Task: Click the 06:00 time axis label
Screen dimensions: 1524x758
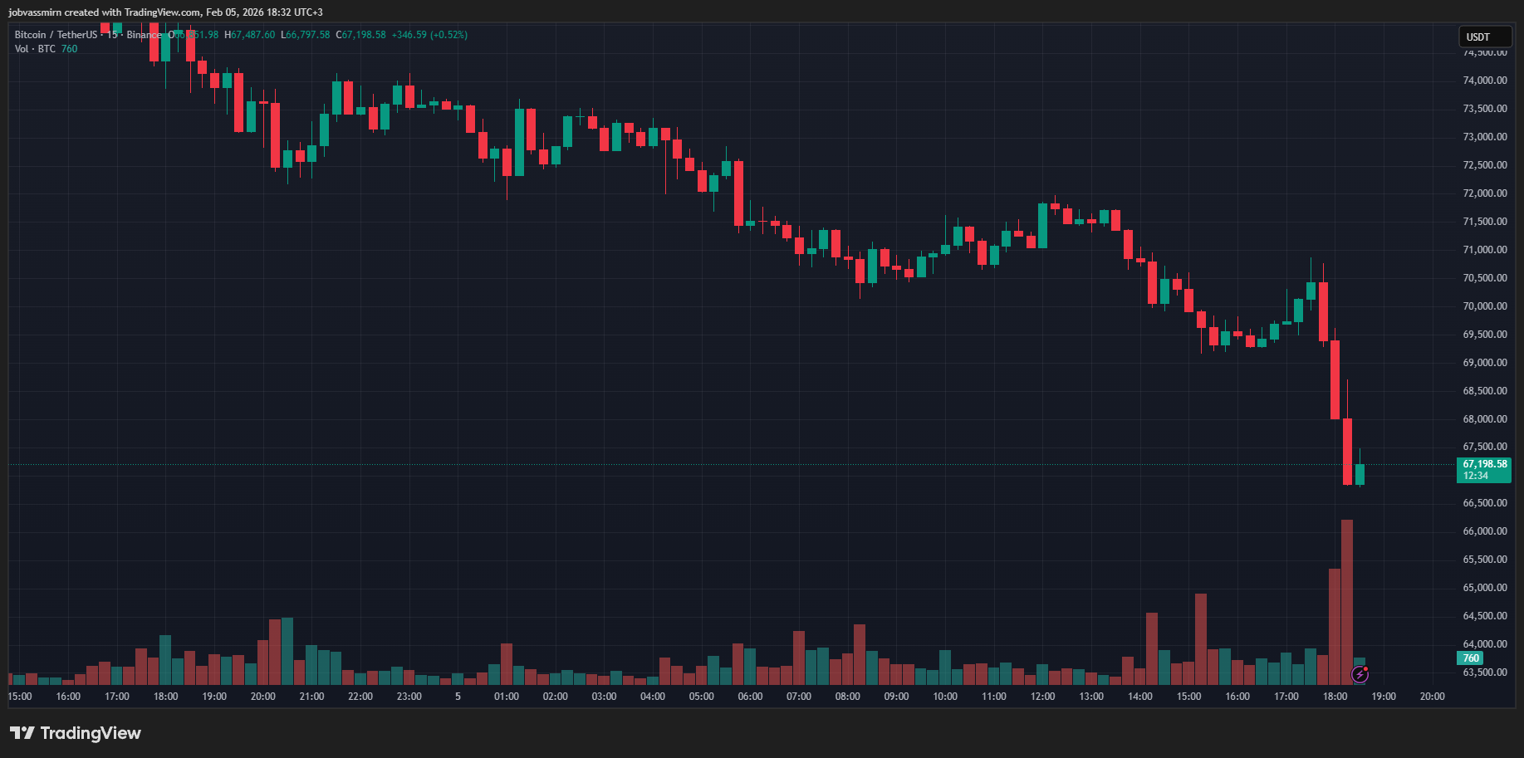Action: pos(750,697)
